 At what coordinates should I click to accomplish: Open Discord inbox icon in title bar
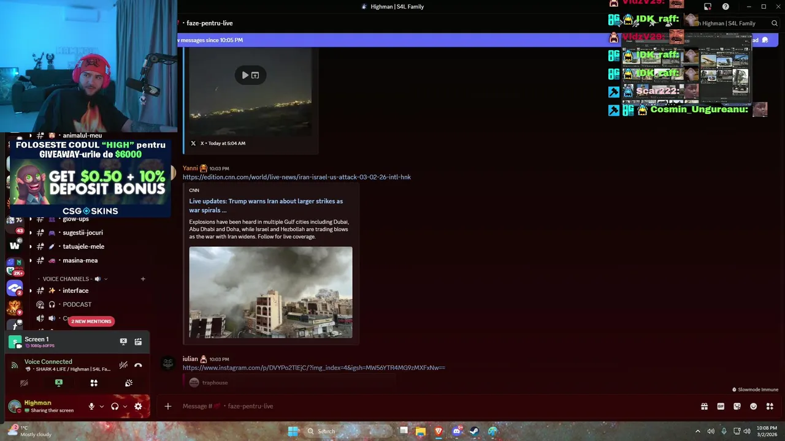(708, 7)
